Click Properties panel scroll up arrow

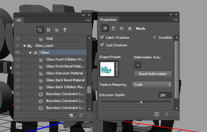[177, 37]
